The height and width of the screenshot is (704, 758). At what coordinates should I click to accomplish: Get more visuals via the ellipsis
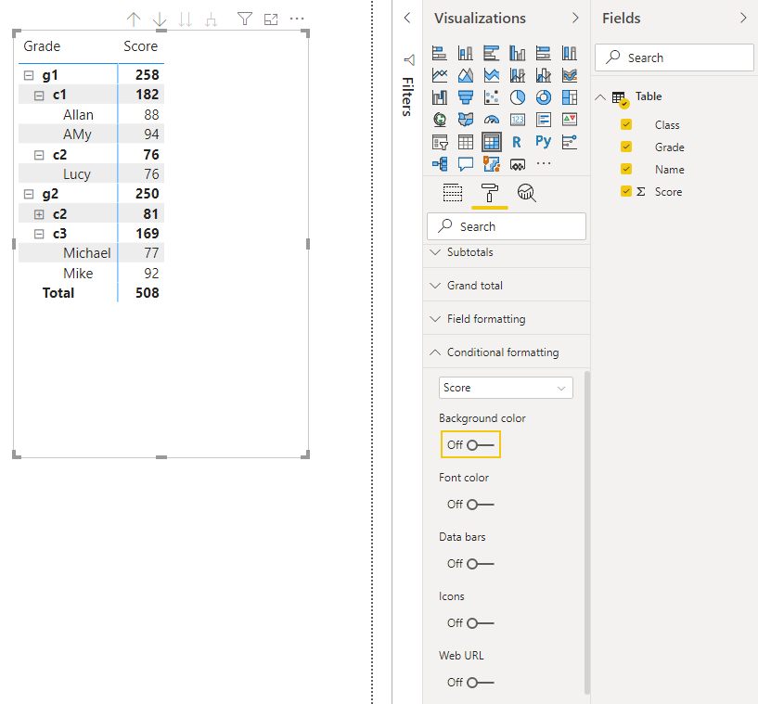click(544, 163)
